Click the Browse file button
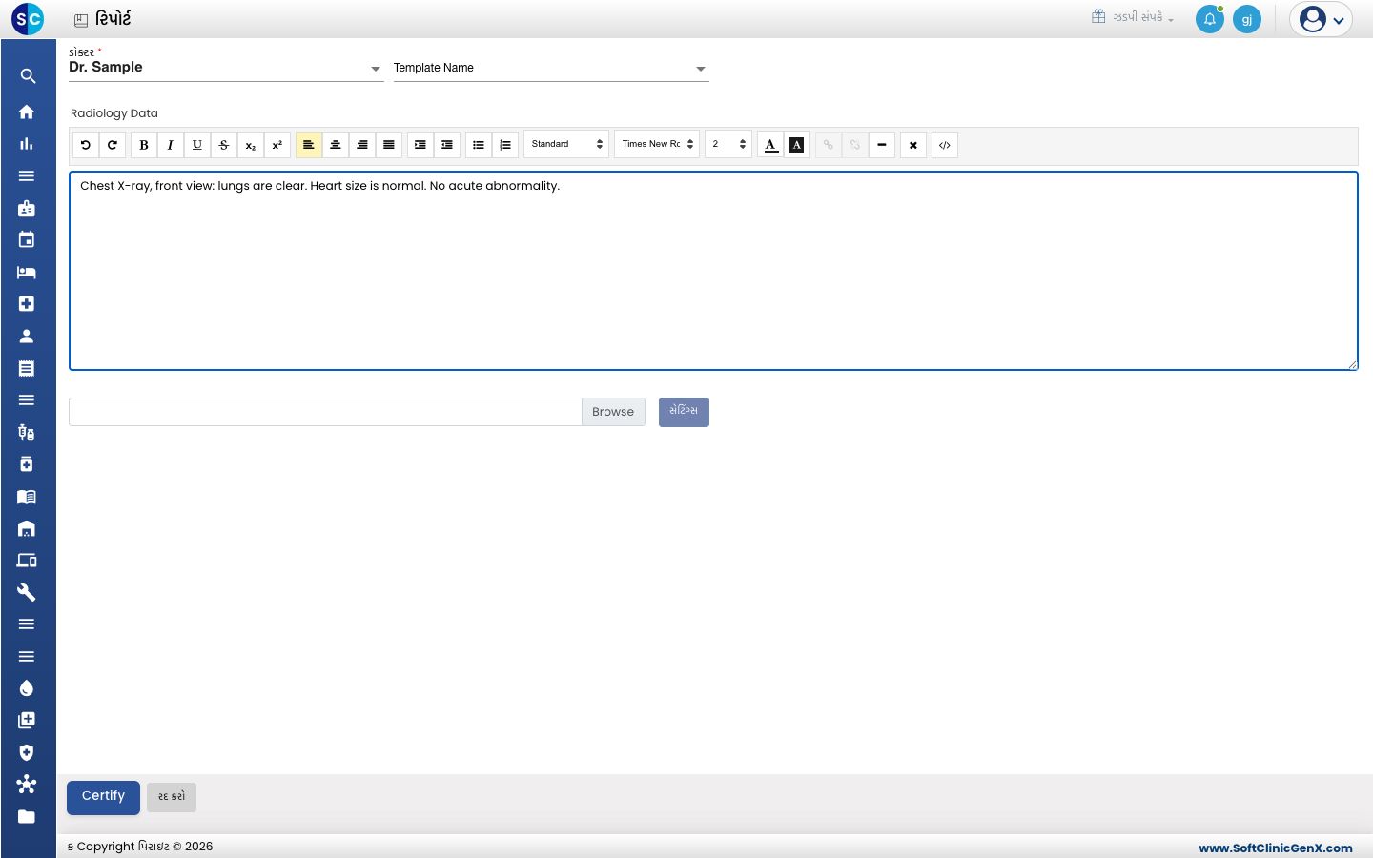The width and height of the screenshot is (1373, 858). tap(613, 412)
